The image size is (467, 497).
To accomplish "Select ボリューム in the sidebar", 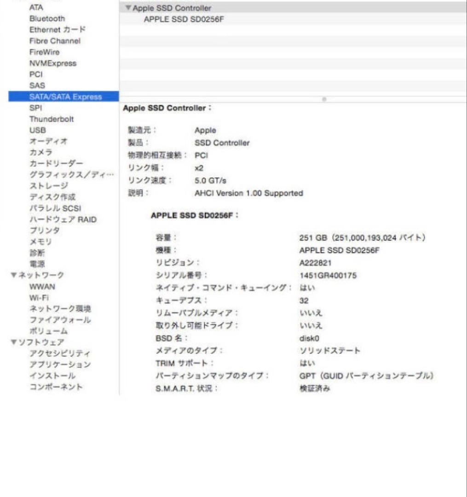I will (48, 331).
